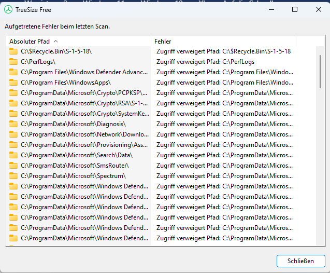The height and width of the screenshot is (273, 330).
Task: Click folder icon for Search\Data entry
Action: click(13, 155)
